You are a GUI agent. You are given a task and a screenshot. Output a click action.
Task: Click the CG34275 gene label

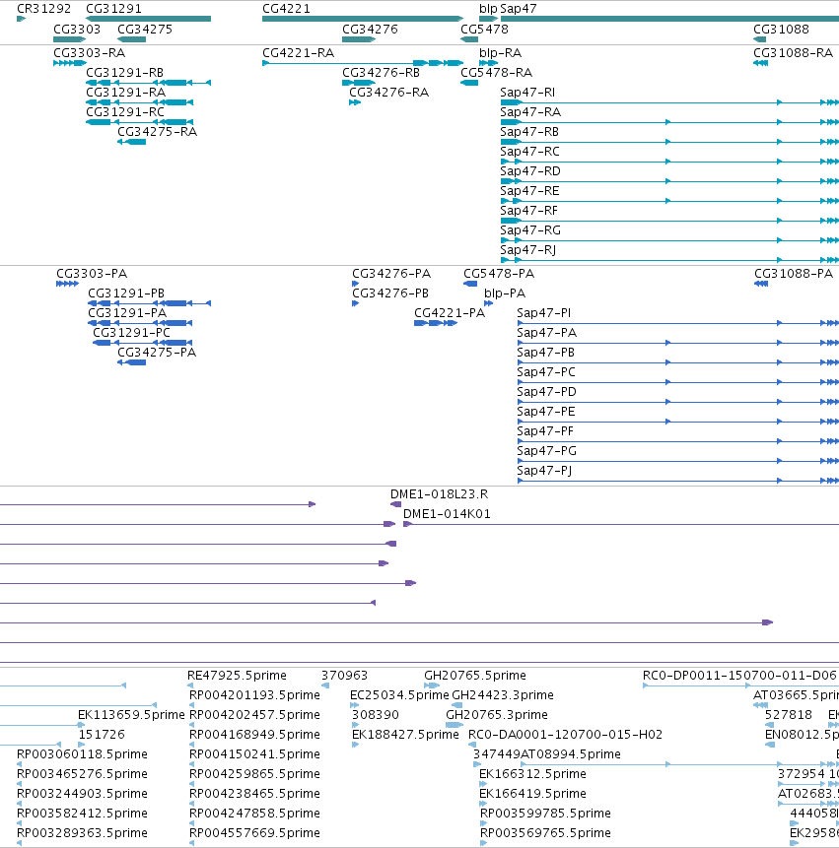click(x=145, y=30)
